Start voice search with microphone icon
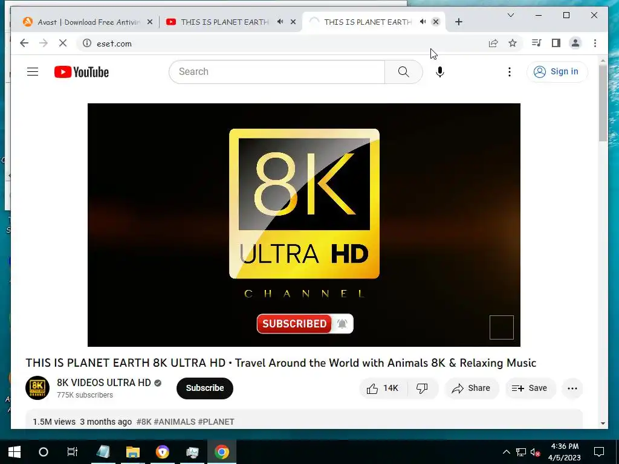619x464 pixels. (x=440, y=71)
